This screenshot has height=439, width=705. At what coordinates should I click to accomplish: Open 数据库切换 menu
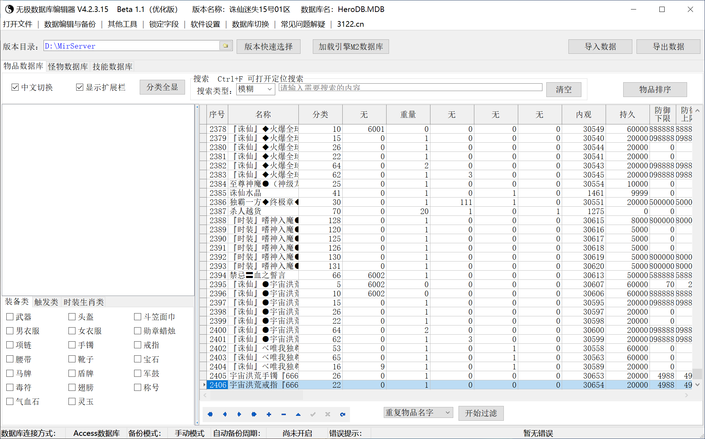(x=250, y=24)
